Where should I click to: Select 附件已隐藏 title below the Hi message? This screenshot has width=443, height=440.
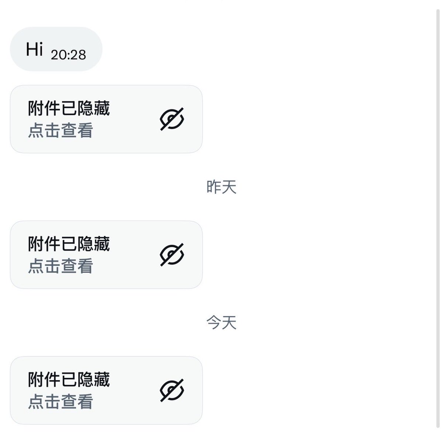point(69,109)
